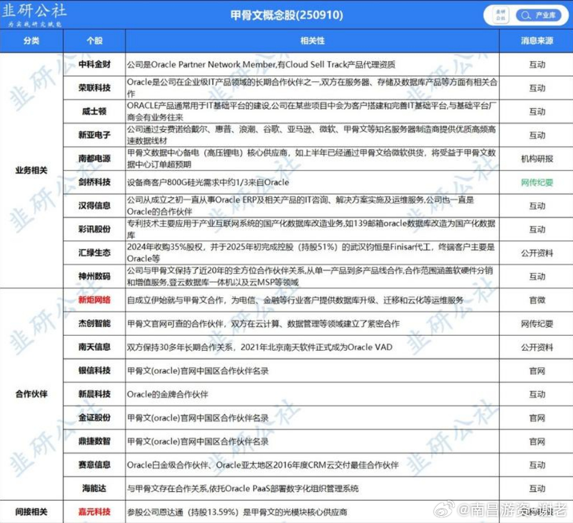Click 赛意信息 description about Oracle白金级合作伙伴
This screenshot has height=523, width=573.
263,465
